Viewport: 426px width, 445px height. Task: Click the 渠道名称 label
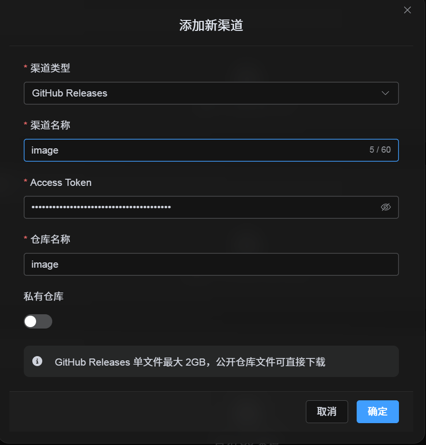50,125
